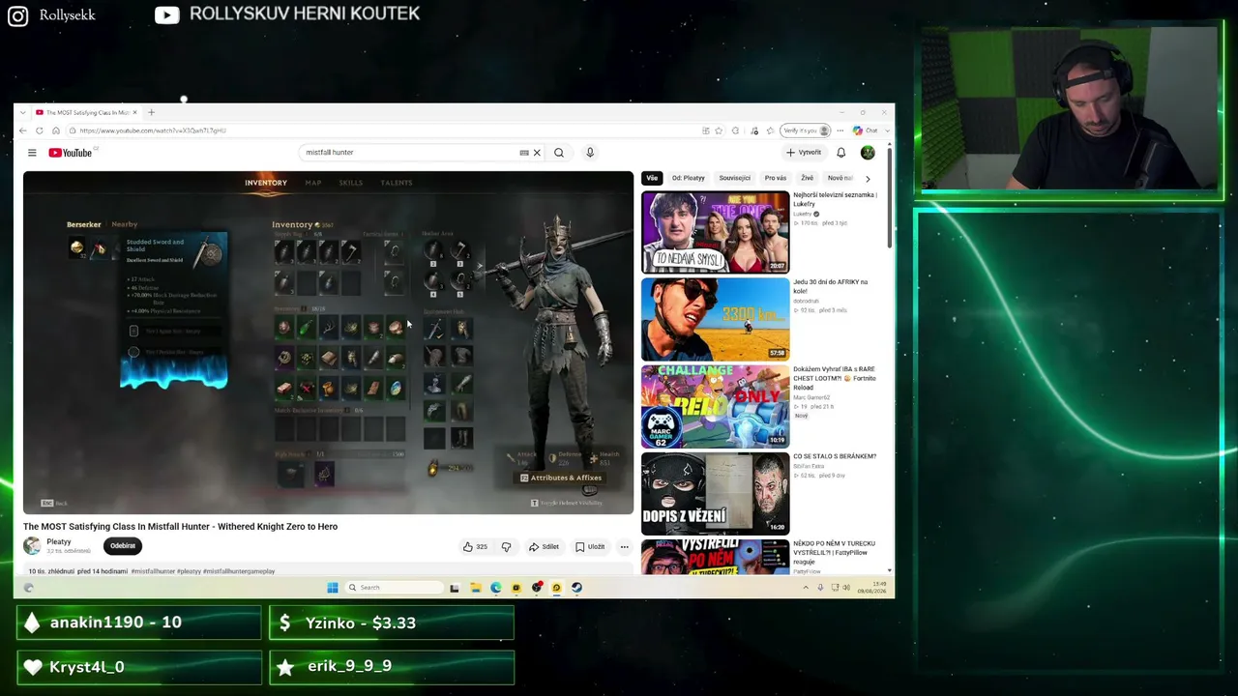The image size is (1238, 696).
Task: Open the Pleatyy channel name link
Action: click(59, 542)
